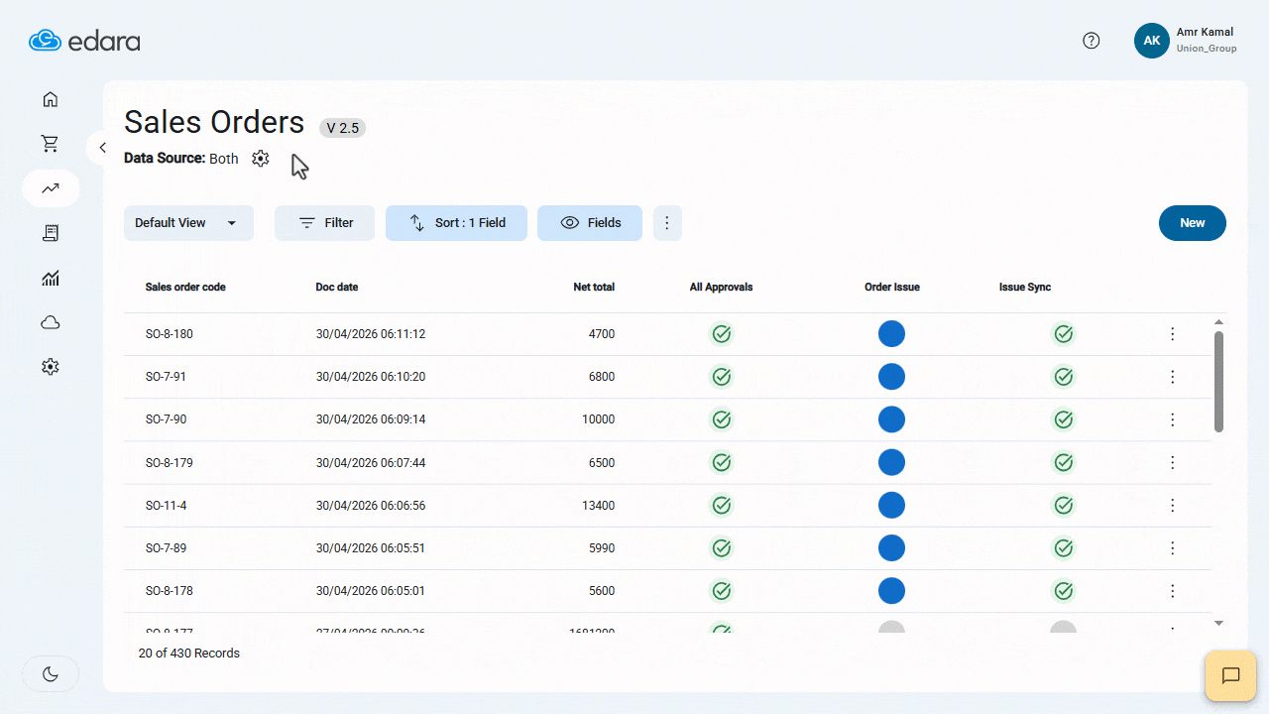Open the Default View dropdown
Viewport: 1269px width, 714px height.
pos(188,223)
